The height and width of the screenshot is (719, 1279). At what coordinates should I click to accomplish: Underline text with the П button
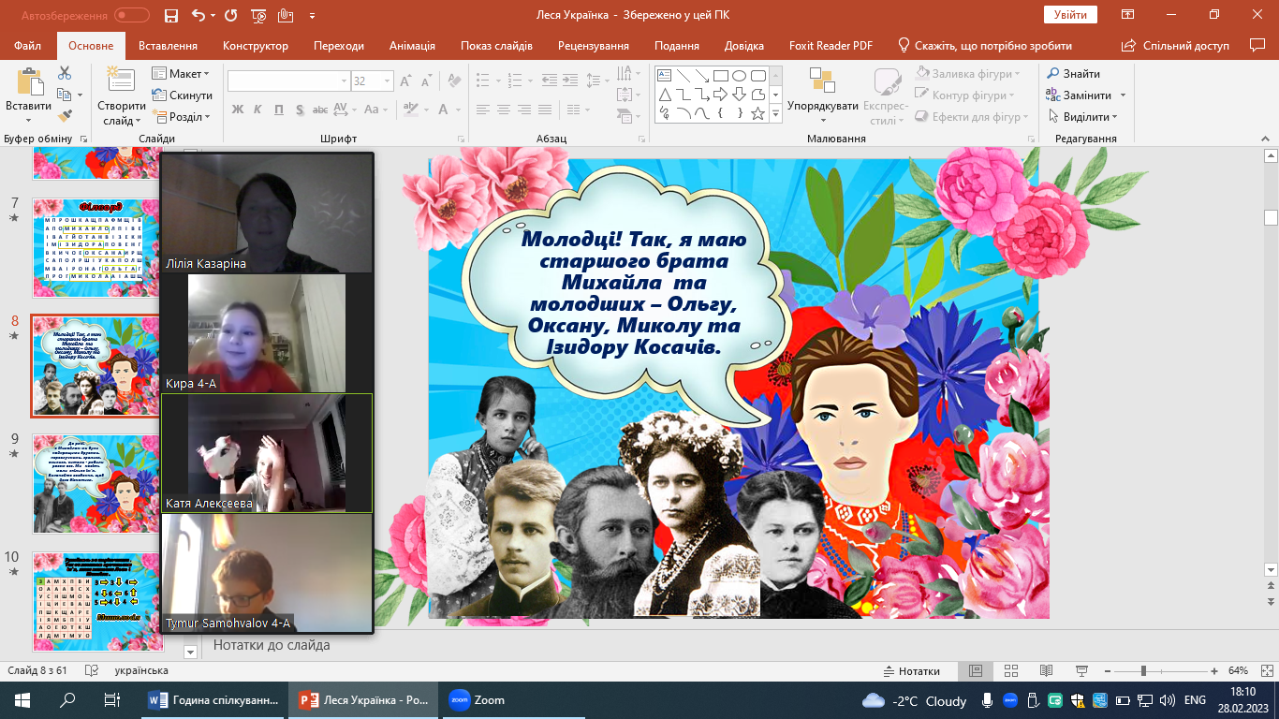[279, 110]
